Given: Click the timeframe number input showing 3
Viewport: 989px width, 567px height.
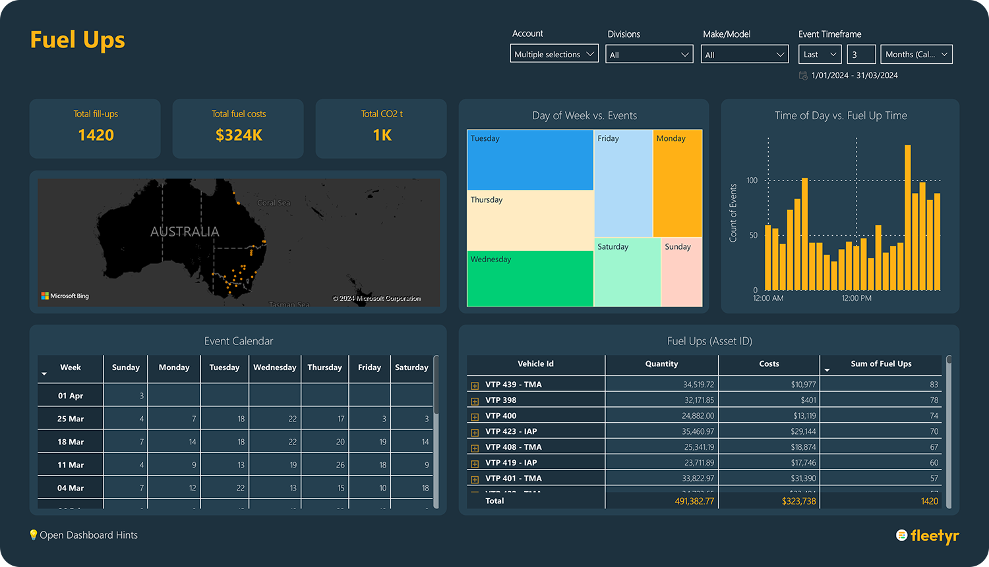Looking at the screenshot, I should tap(861, 55).
